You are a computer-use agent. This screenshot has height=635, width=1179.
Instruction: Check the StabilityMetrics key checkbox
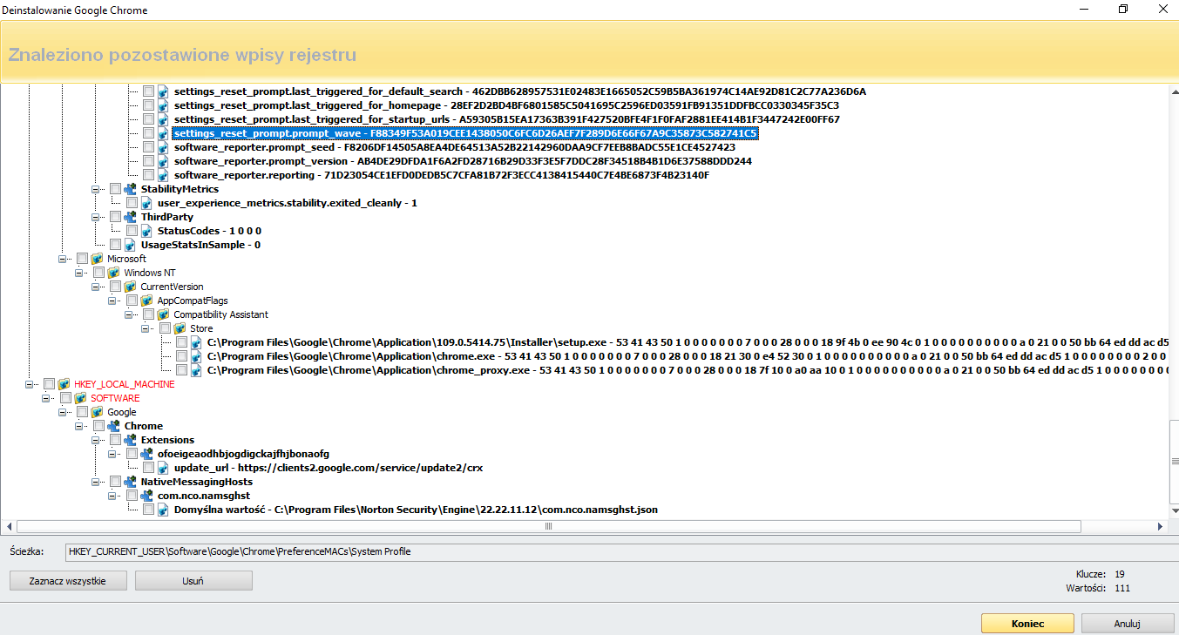116,189
